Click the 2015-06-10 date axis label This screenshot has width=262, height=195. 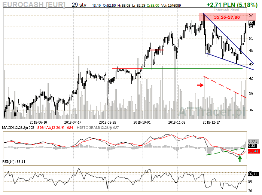39,123
